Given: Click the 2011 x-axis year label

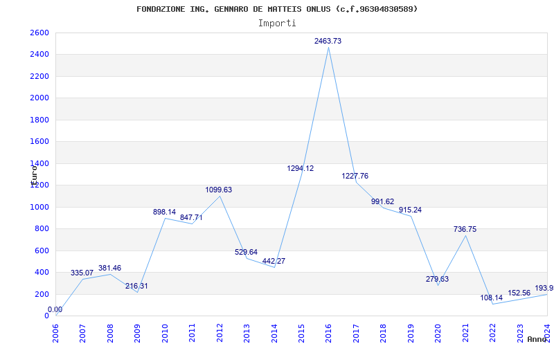Looking at the screenshot, I should [x=193, y=333].
